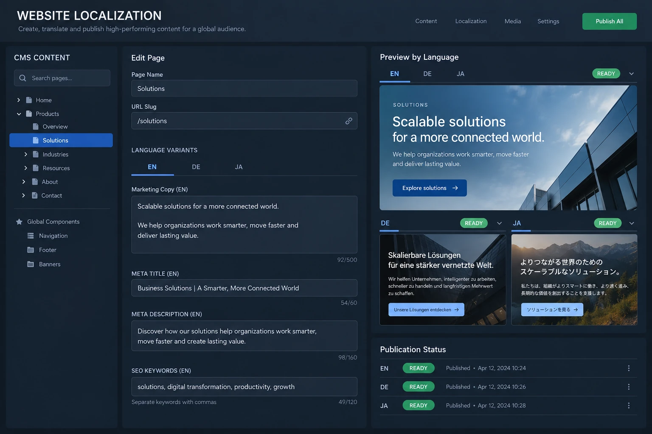Viewport: 652px width, 434px height.
Task: Switch to DE language variant tab
Action: 196,167
